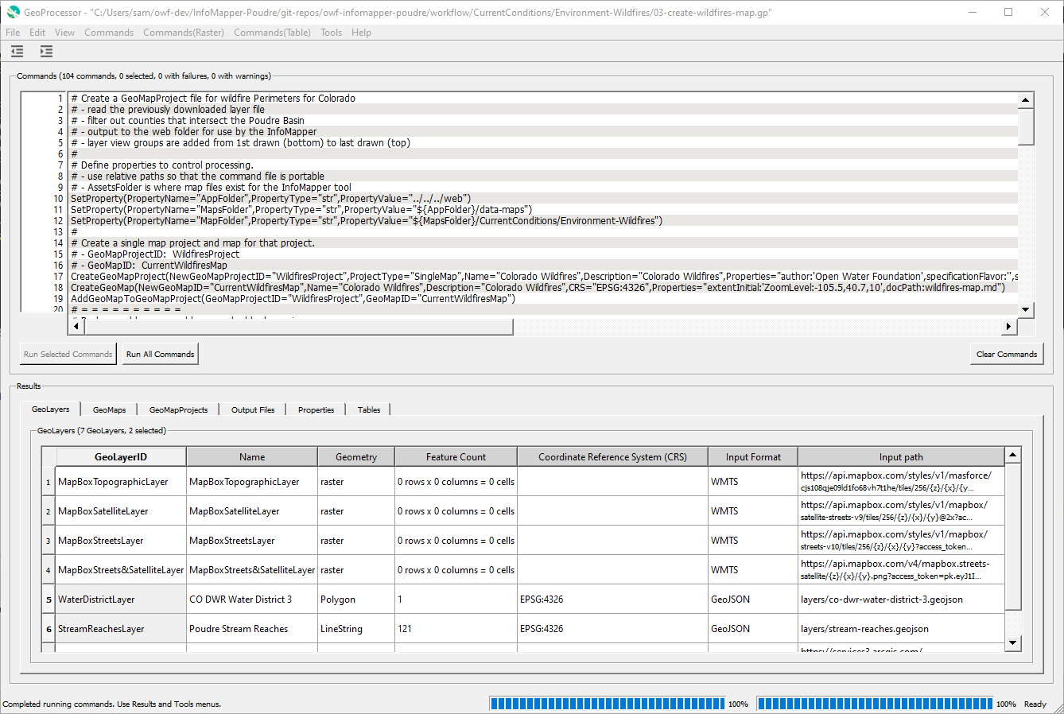Click the Feature Count column header

click(456, 456)
